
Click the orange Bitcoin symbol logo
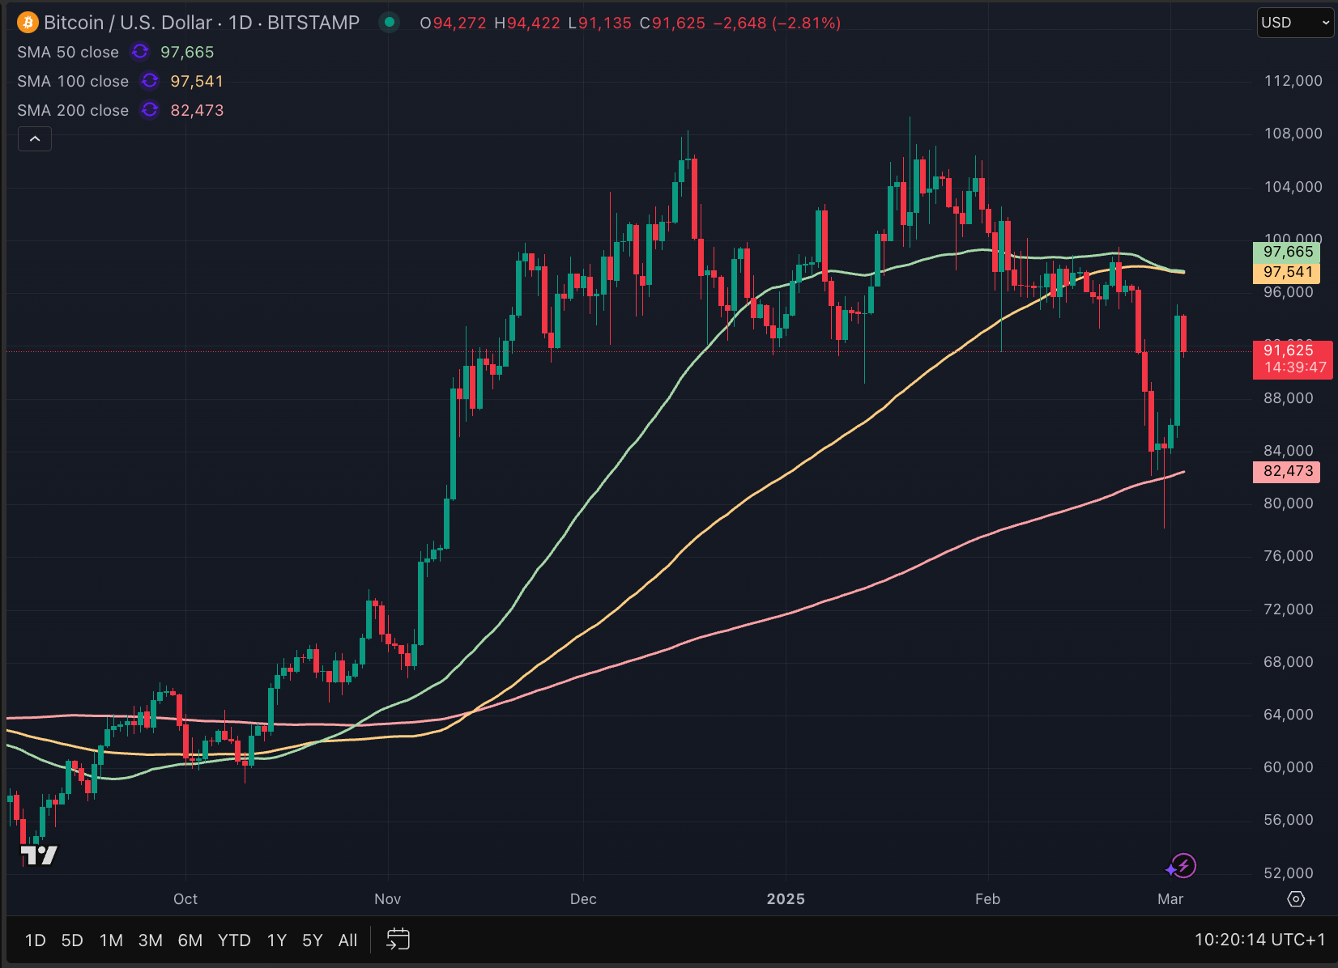pos(28,23)
